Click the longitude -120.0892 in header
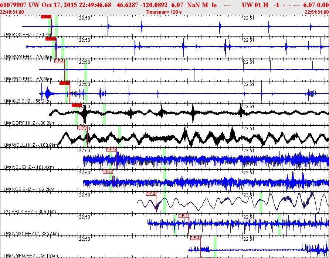The image size is (329, 258). coord(154,5)
